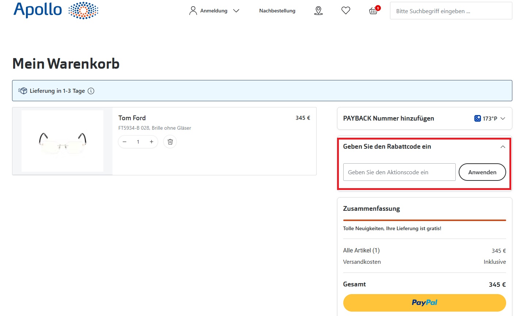Image resolution: width=516 pixels, height=316 pixels.
Task: Click the delivery info icon beside 'Lieferung in 1-3 Tage'
Action: pos(91,91)
